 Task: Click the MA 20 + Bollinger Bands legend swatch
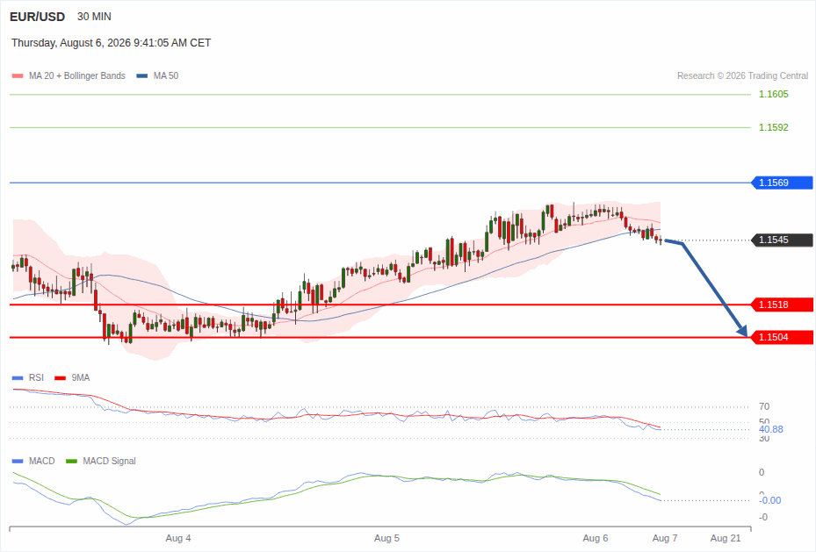point(18,75)
